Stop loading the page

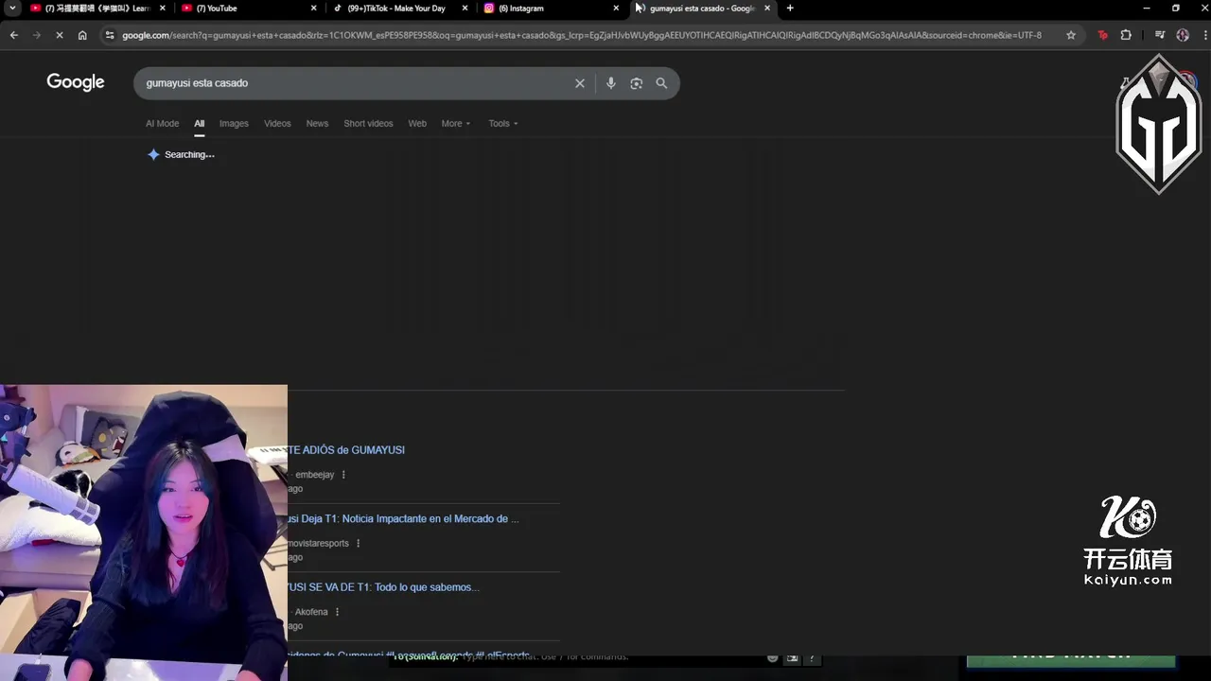[59, 35]
